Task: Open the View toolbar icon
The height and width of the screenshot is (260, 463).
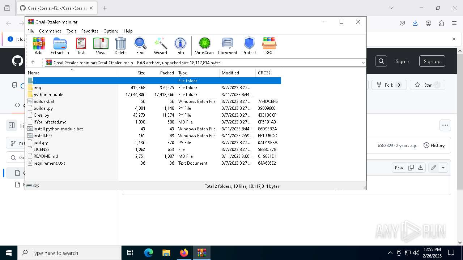Action: click(101, 46)
